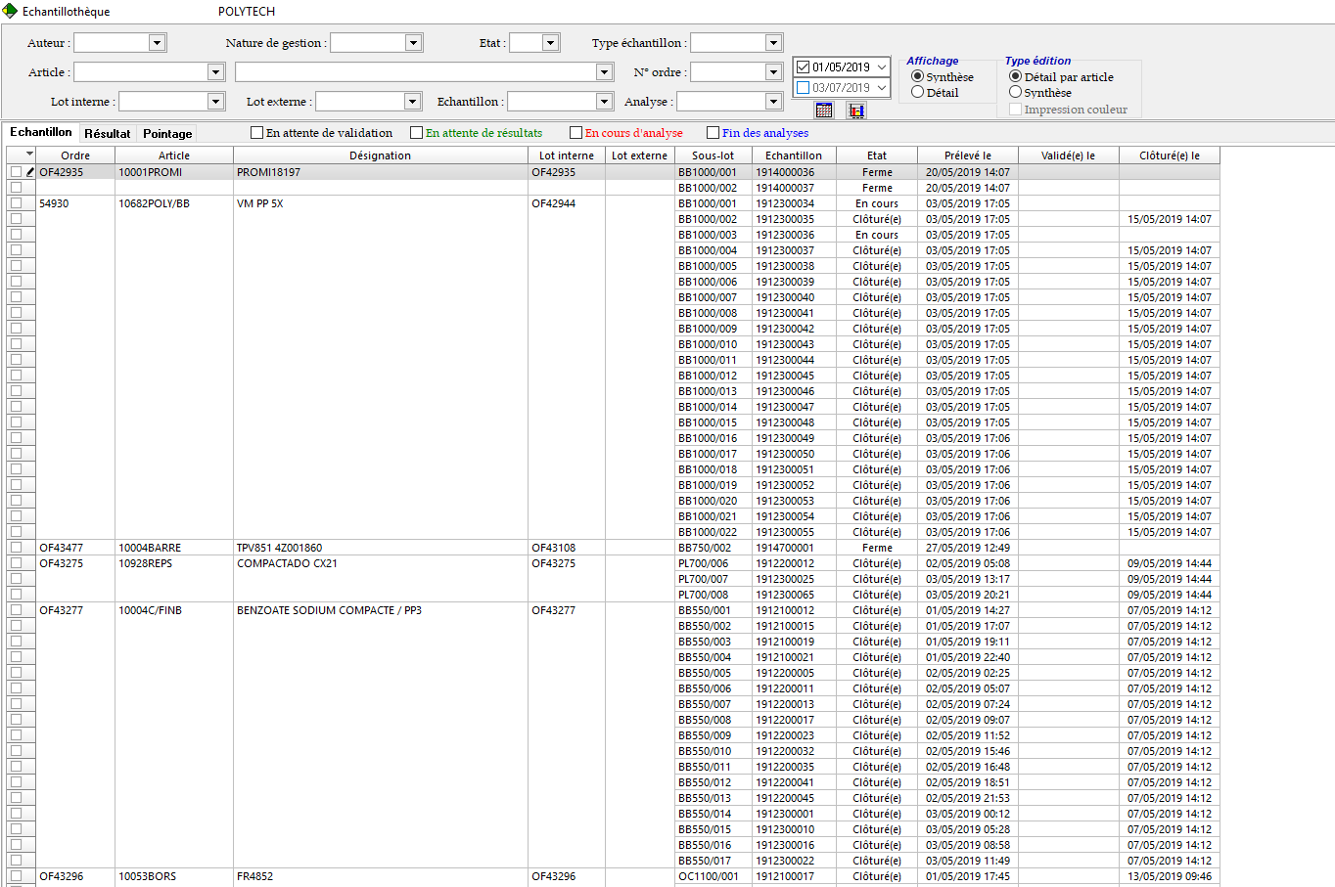Expand the 'Type échantillon' dropdown

click(x=773, y=43)
